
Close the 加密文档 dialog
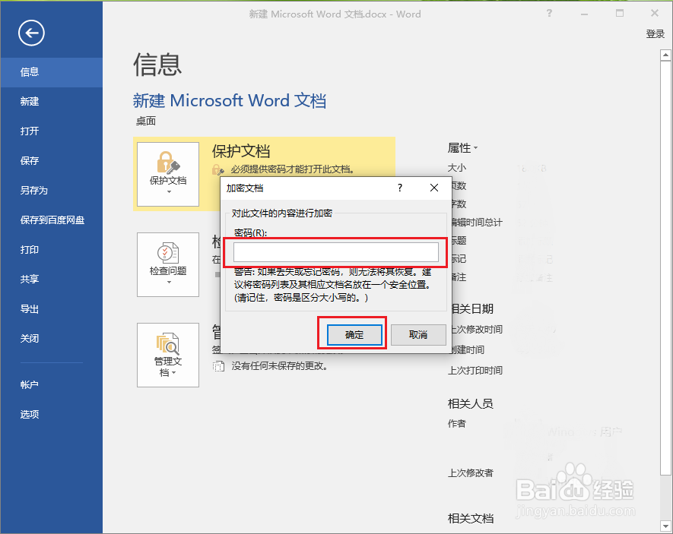click(x=434, y=188)
